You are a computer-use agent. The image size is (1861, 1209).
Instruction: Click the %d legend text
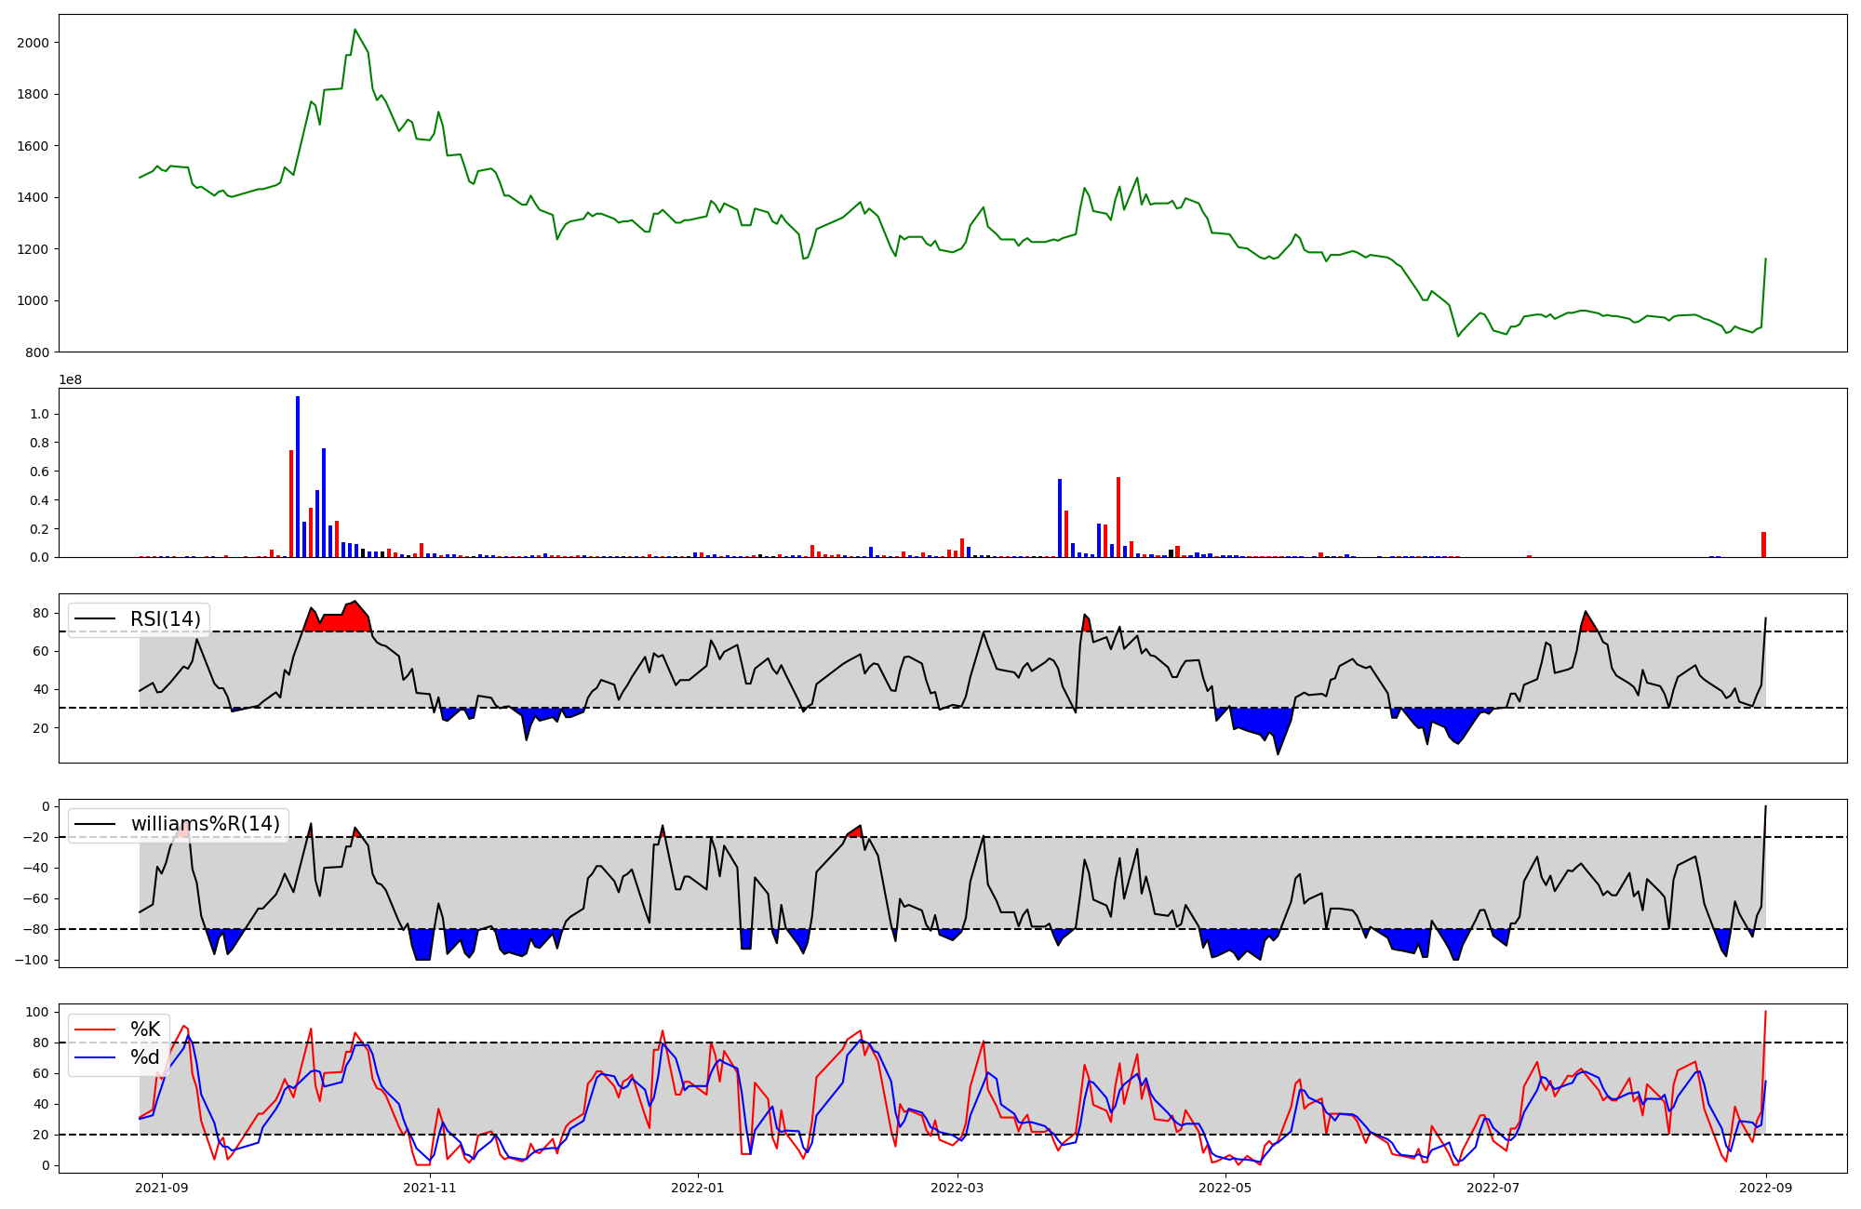tap(145, 1057)
